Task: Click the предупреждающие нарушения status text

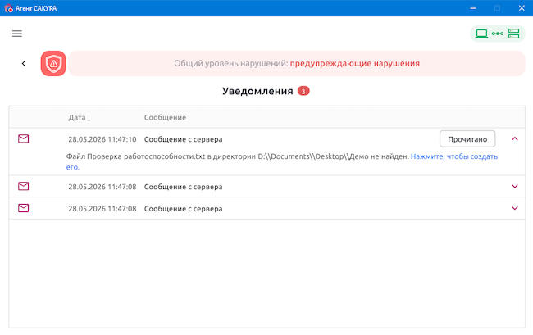Action: 355,63
